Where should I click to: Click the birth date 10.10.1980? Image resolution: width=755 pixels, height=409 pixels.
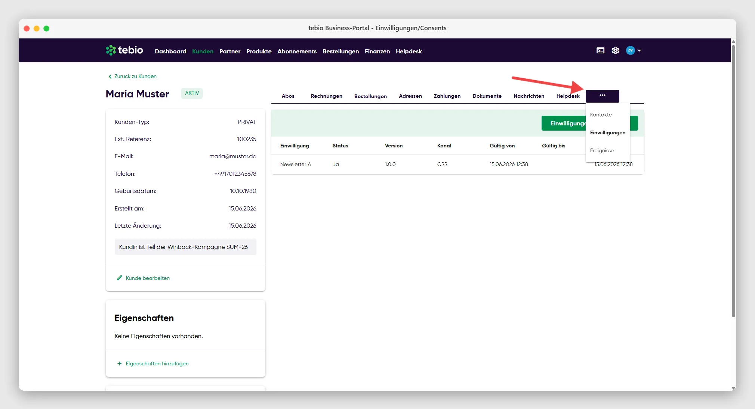coord(243,191)
